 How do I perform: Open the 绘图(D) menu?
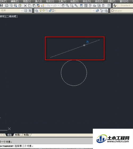point(74,1)
